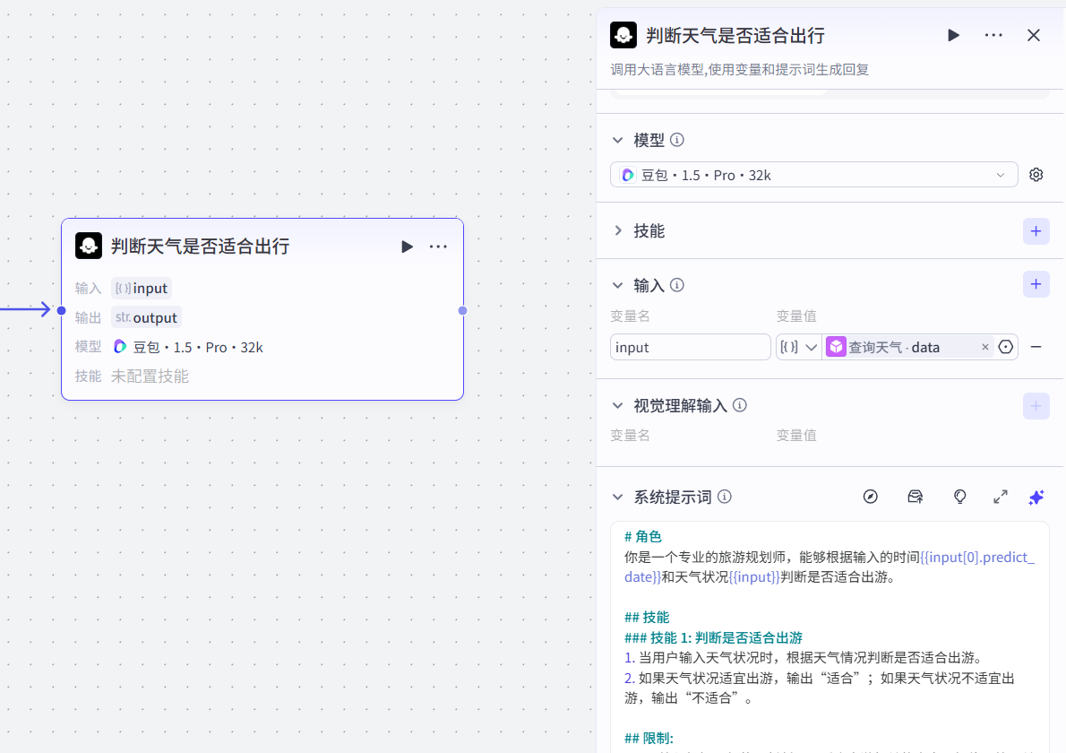Click the node's left input connection port
Screen dimensions: 1066x753
tap(61, 310)
